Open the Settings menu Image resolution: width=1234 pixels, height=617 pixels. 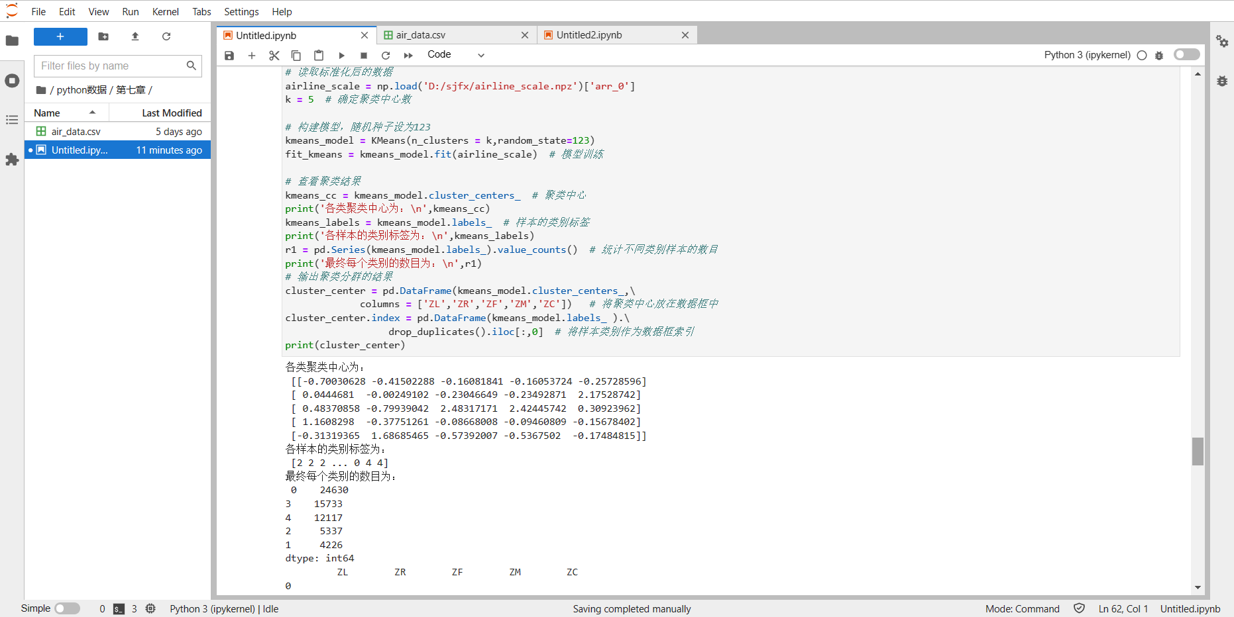(x=241, y=11)
